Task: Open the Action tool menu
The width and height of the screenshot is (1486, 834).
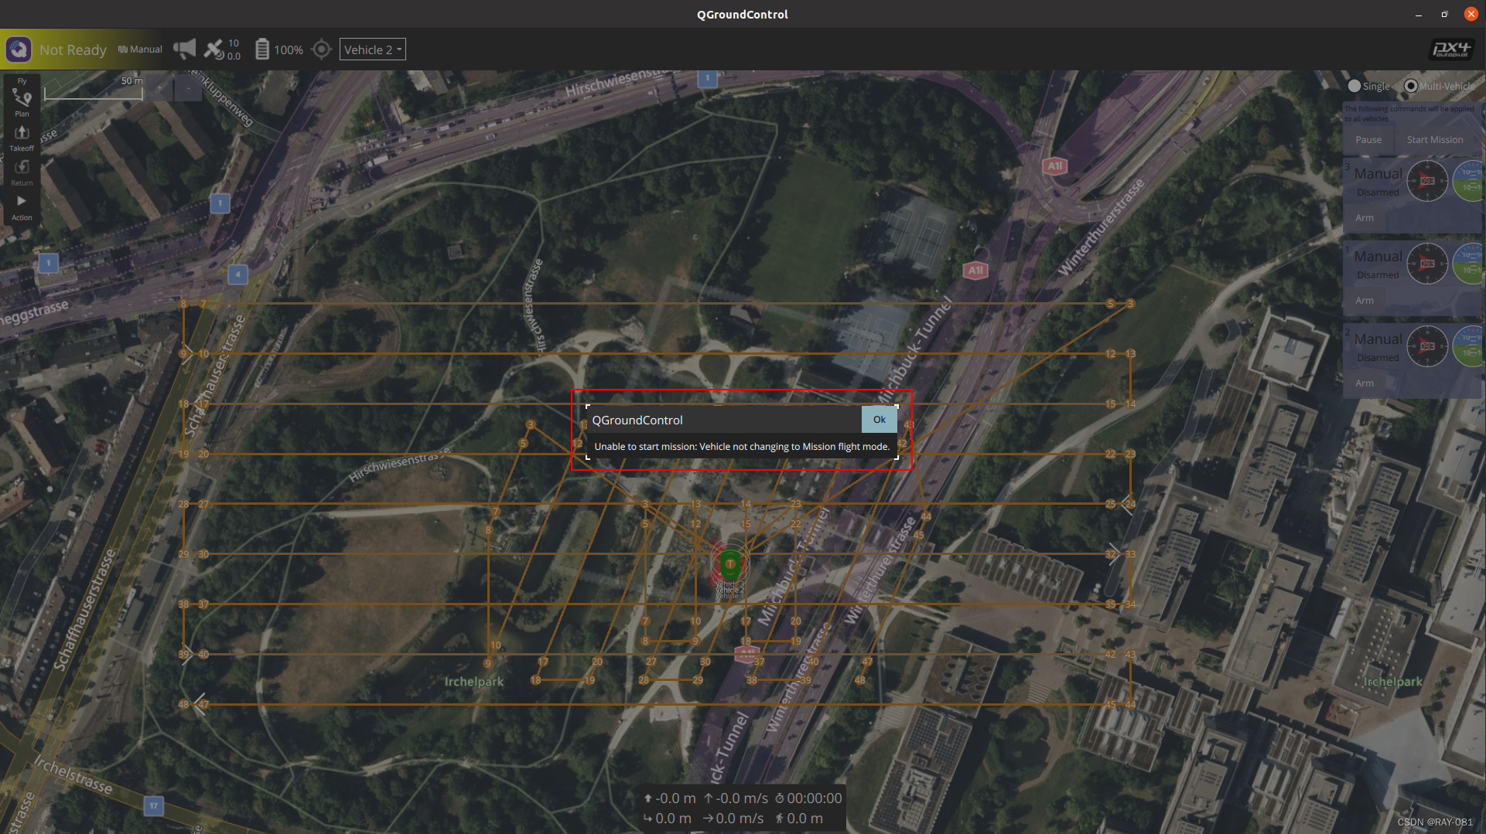Action: coord(22,207)
